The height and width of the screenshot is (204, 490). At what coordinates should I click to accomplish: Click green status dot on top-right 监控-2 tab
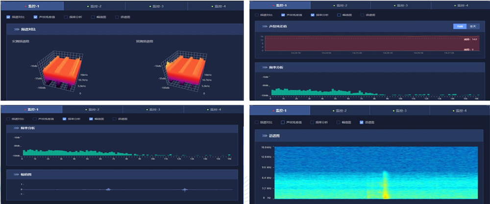pos(334,5)
